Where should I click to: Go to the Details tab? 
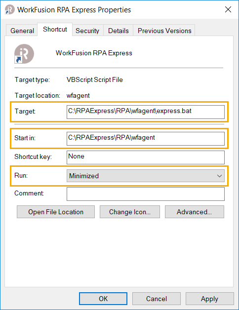[119, 31]
